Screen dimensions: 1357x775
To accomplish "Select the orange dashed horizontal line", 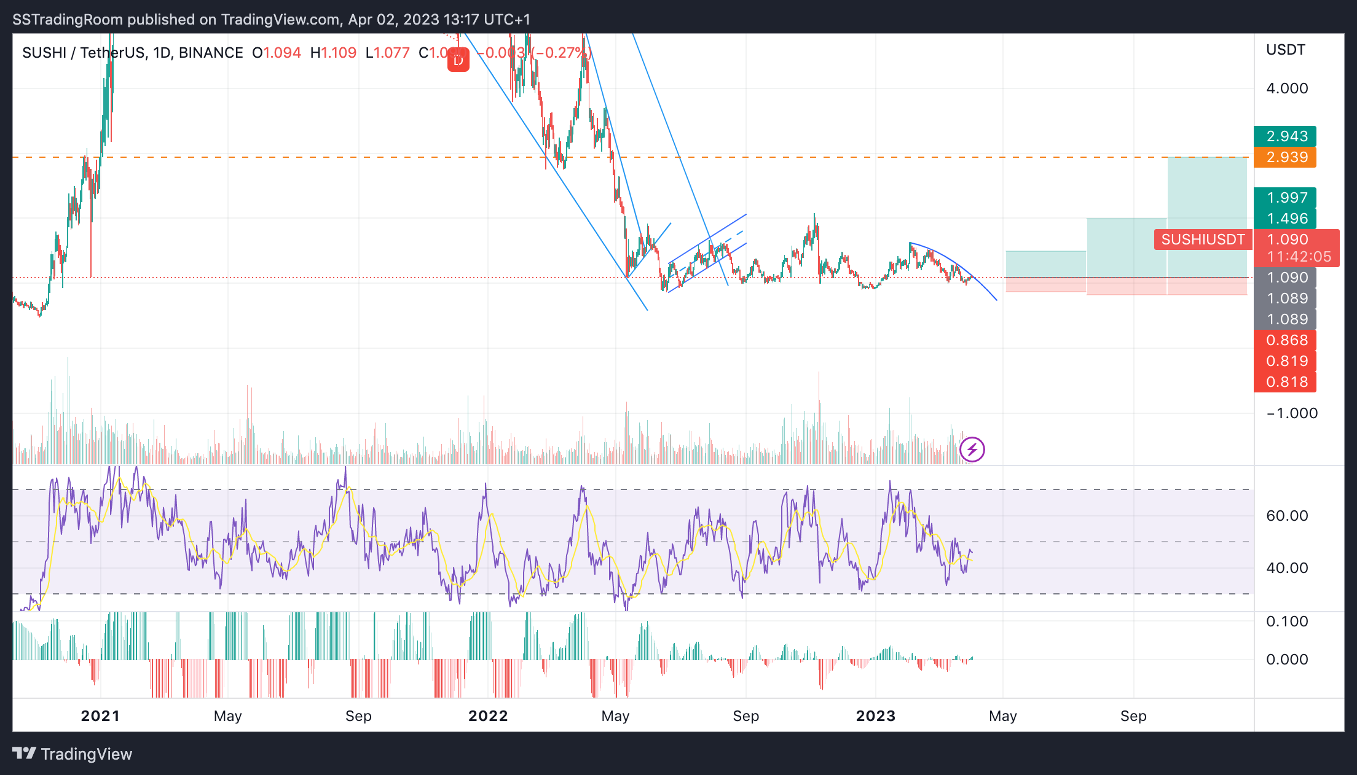I will (632, 157).
